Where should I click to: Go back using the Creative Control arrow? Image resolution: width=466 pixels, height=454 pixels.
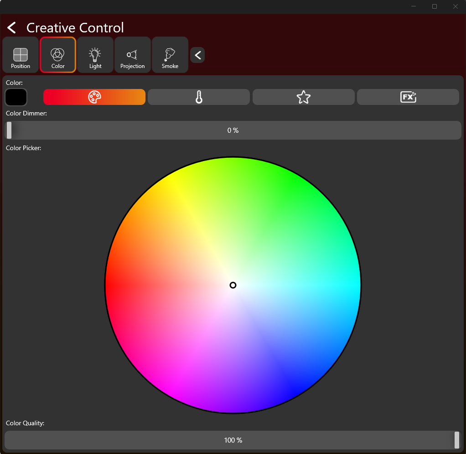tap(12, 28)
